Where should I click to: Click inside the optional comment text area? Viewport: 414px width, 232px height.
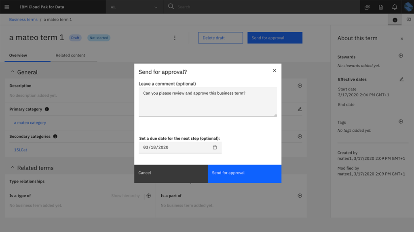(207, 101)
